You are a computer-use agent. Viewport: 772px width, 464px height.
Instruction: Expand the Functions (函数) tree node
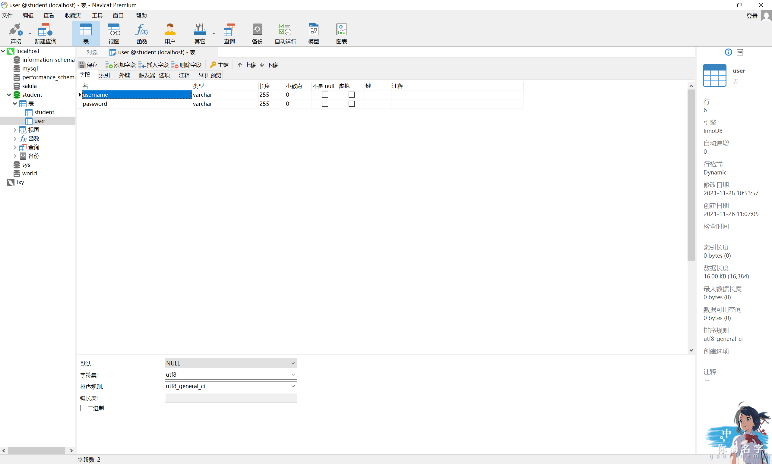pos(15,139)
